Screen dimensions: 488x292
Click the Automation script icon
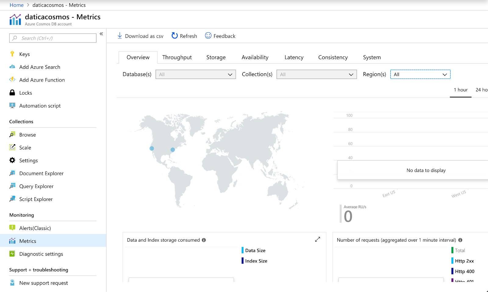click(x=12, y=106)
